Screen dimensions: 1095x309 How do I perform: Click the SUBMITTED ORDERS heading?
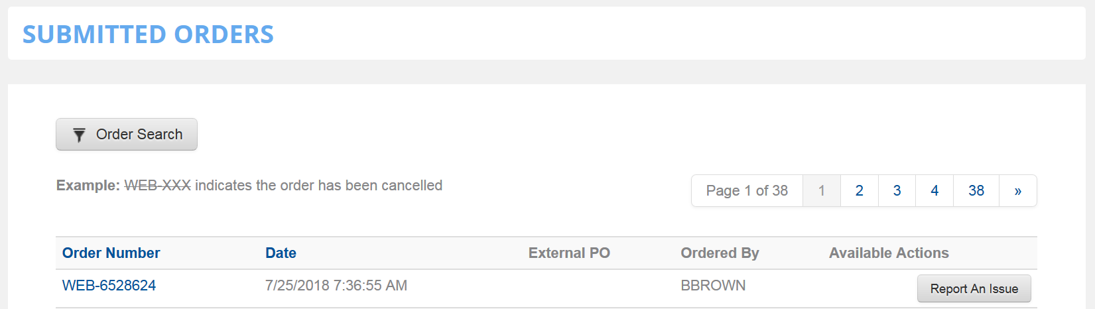[x=148, y=34]
